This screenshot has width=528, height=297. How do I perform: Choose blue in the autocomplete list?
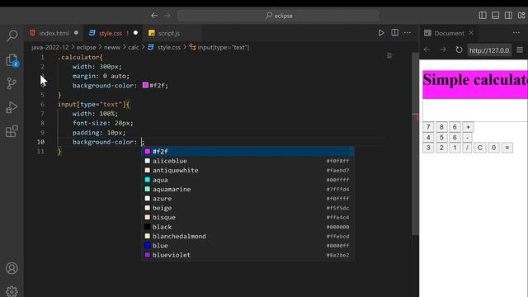247,246
